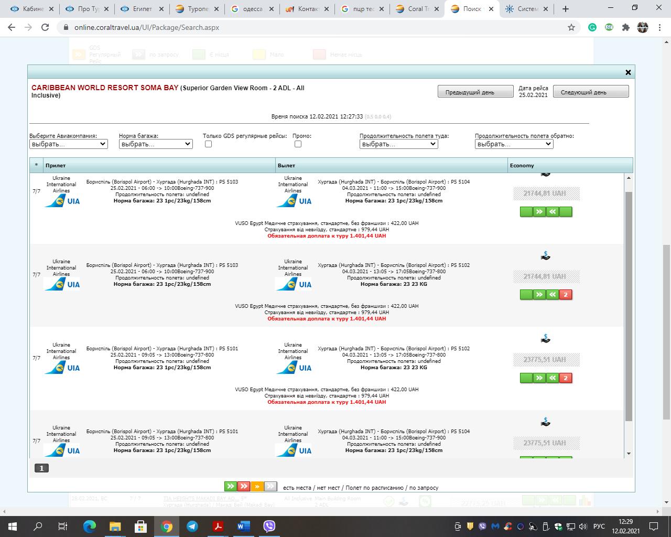Click the flight list vertical scrollbar
The width and height of the screenshot is (671, 537).
[x=629, y=304]
